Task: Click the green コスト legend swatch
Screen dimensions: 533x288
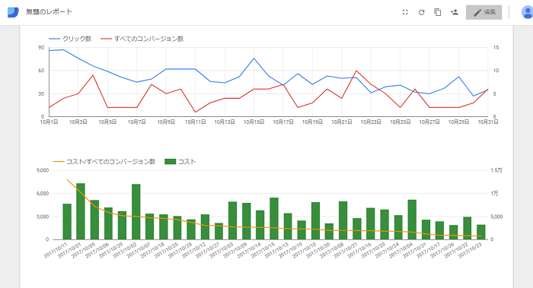Action: pyautogui.click(x=170, y=161)
